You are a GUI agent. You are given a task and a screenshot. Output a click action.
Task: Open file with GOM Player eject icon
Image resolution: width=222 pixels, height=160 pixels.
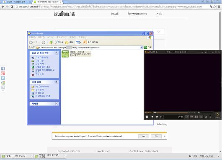206,117
